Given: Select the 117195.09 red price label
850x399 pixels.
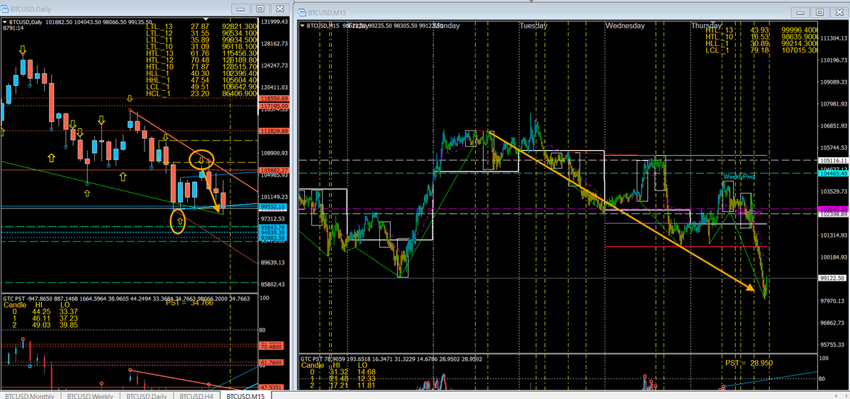Looking at the screenshot, I should [x=275, y=106].
